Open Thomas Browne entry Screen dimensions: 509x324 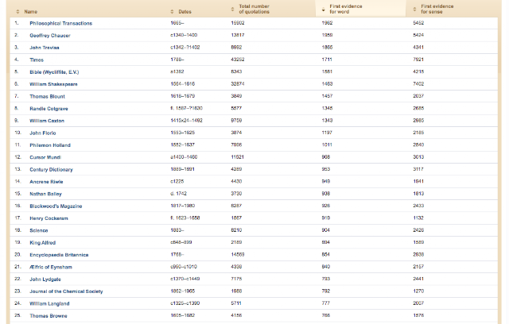tap(49, 316)
